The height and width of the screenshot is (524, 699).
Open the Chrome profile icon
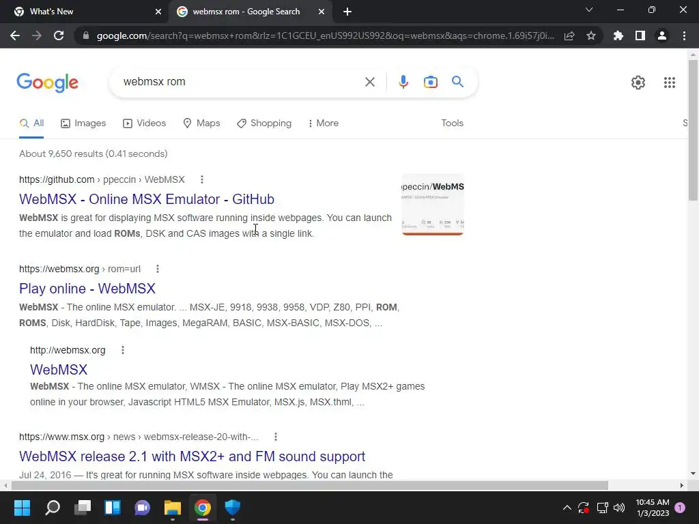pos(662,35)
